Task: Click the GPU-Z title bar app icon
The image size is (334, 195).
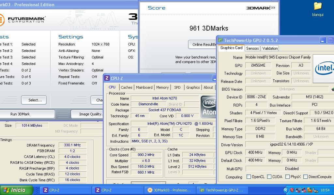Action: 220,40
